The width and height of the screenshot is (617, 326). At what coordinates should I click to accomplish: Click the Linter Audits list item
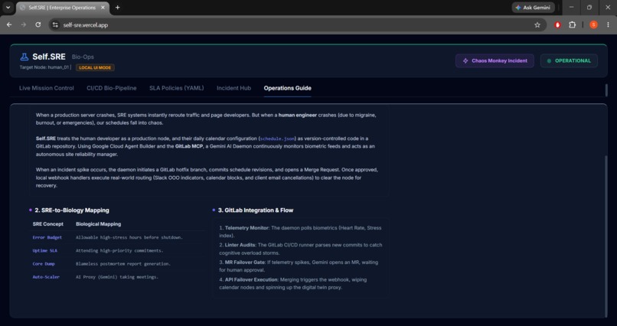301,249
